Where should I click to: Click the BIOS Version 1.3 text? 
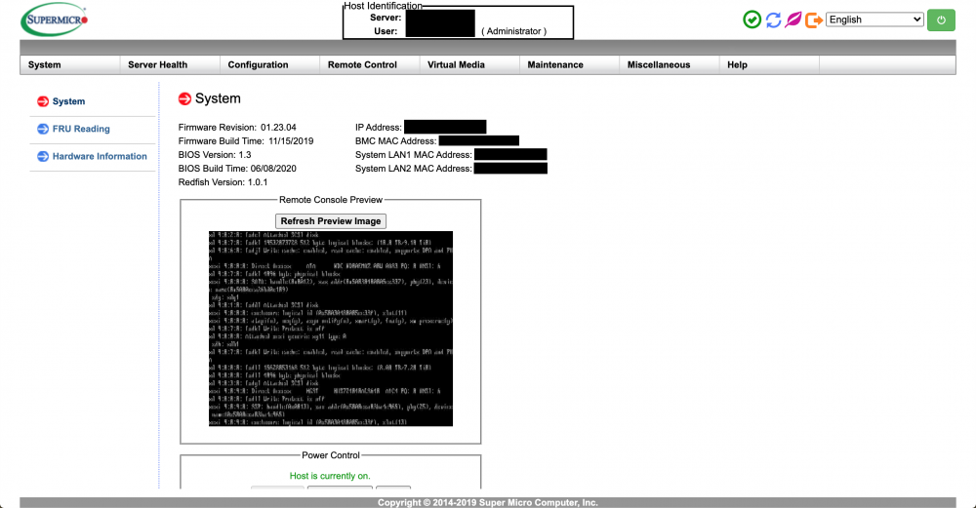click(x=215, y=155)
